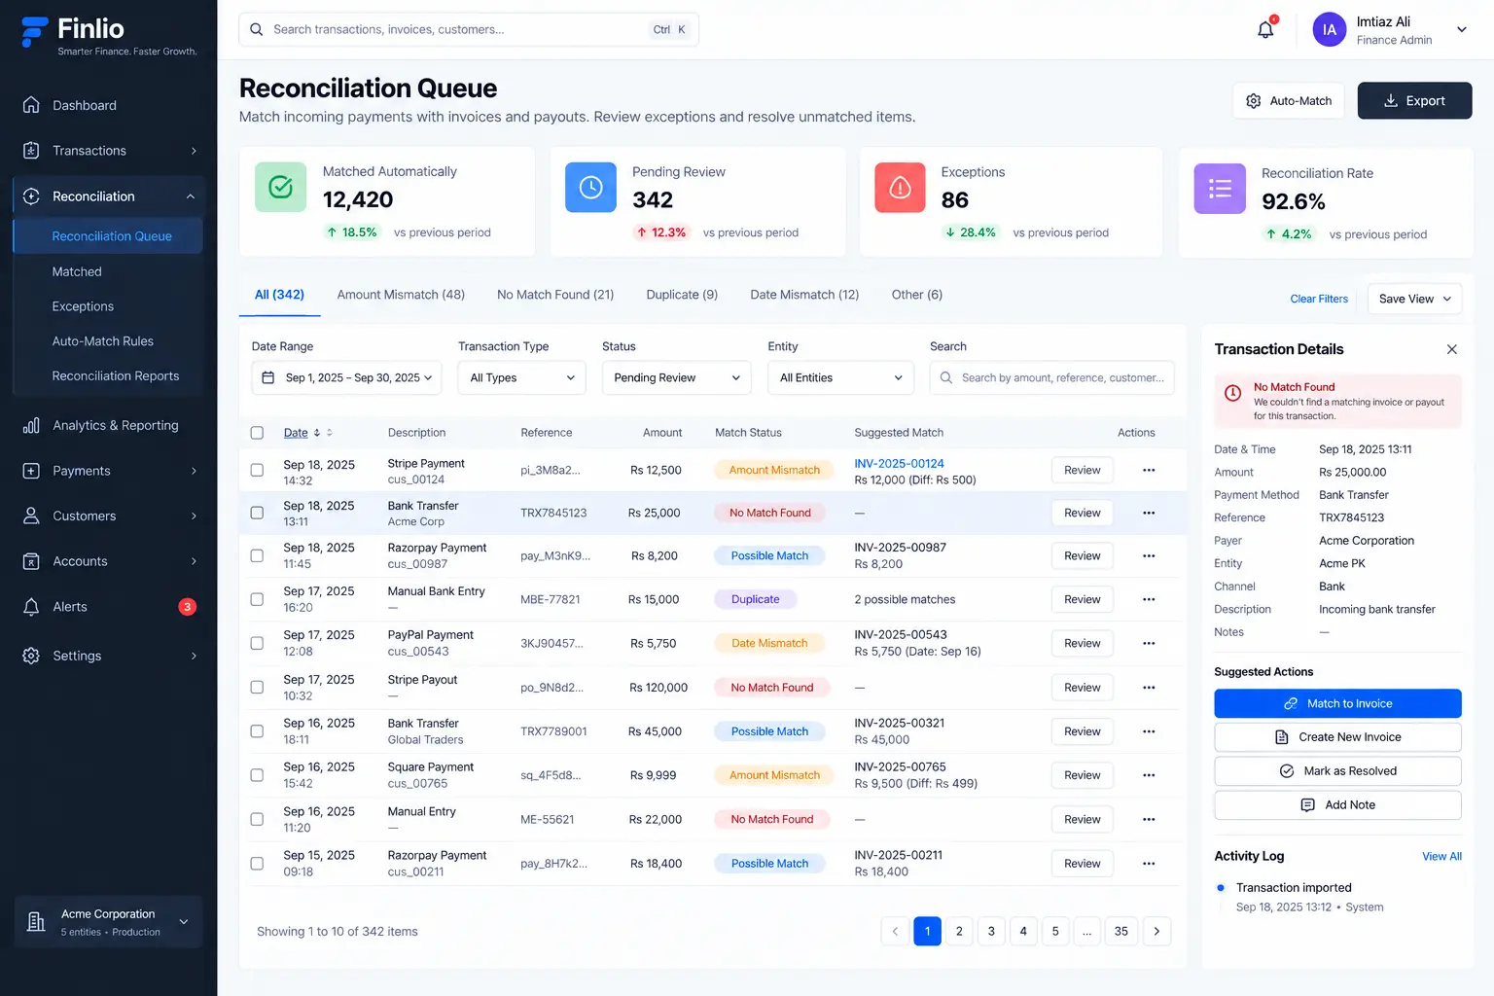Screen dimensions: 1494x996
Task: Click the Alerts bell icon in sidebar
Action: pyautogui.click(x=31, y=607)
